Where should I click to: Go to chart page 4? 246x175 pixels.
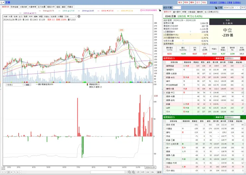pyautogui.click(x=12, y=172)
